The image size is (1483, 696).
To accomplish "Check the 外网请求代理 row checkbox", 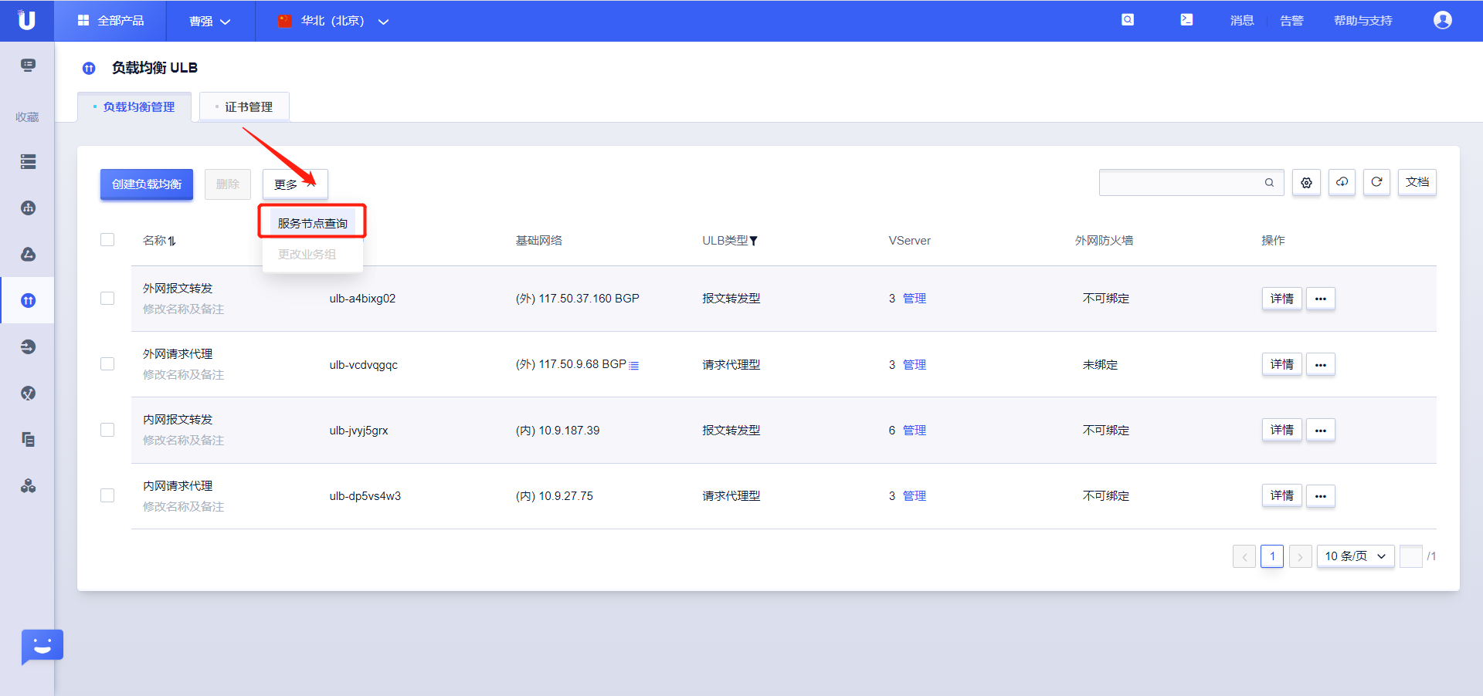I will [107, 363].
